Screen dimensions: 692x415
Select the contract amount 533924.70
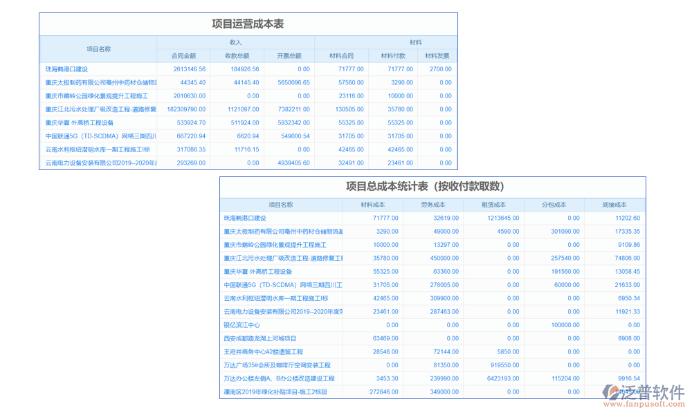tap(191, 122)
